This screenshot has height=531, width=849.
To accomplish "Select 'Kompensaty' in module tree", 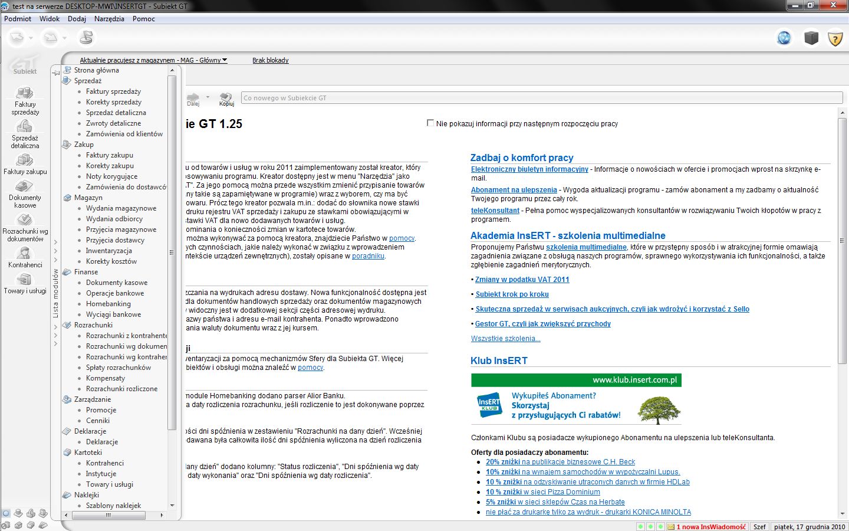I will pyautogui.click(x=106, y=378).
